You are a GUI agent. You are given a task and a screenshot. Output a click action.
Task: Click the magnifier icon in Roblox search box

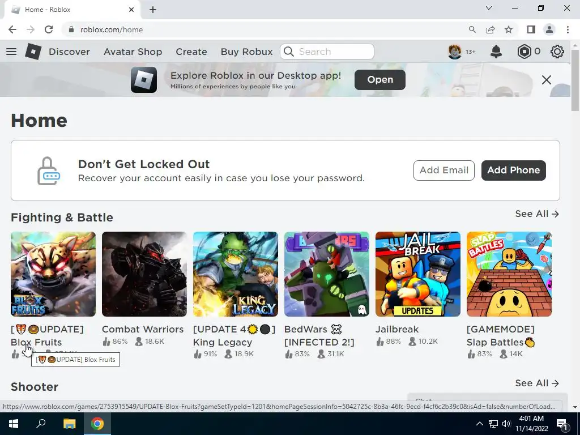[x=289, y=52]
